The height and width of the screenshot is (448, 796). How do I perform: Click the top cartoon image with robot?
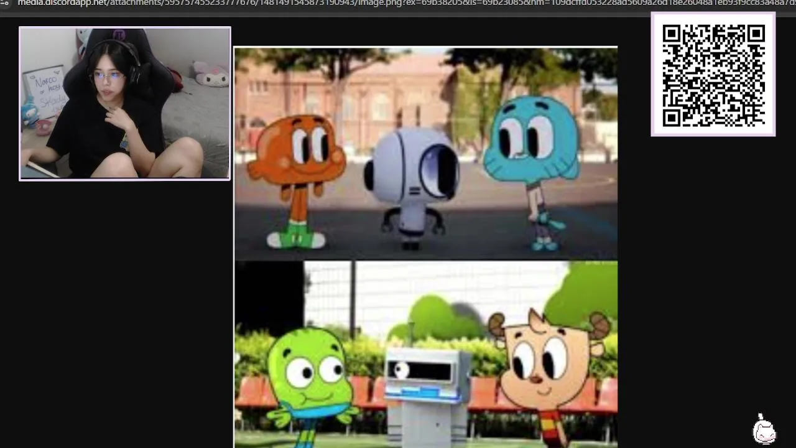pyautogui.click(x=426, y=154)
